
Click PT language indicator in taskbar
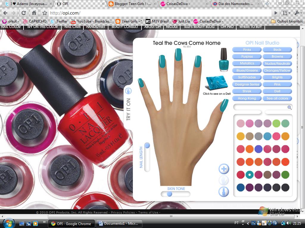click(x=236, y=223)
